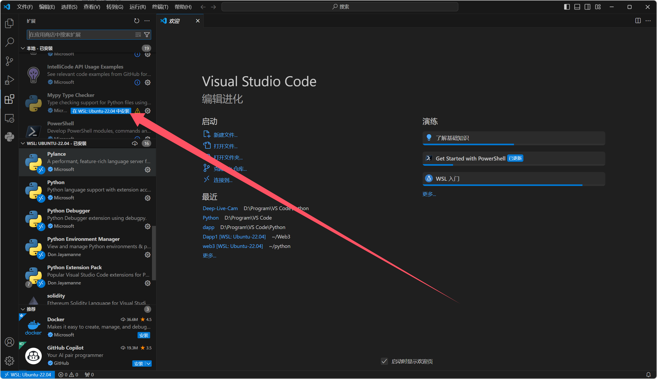
Task: Open the gear for Mypy Type Checker
Action: (x=148, y=111)
